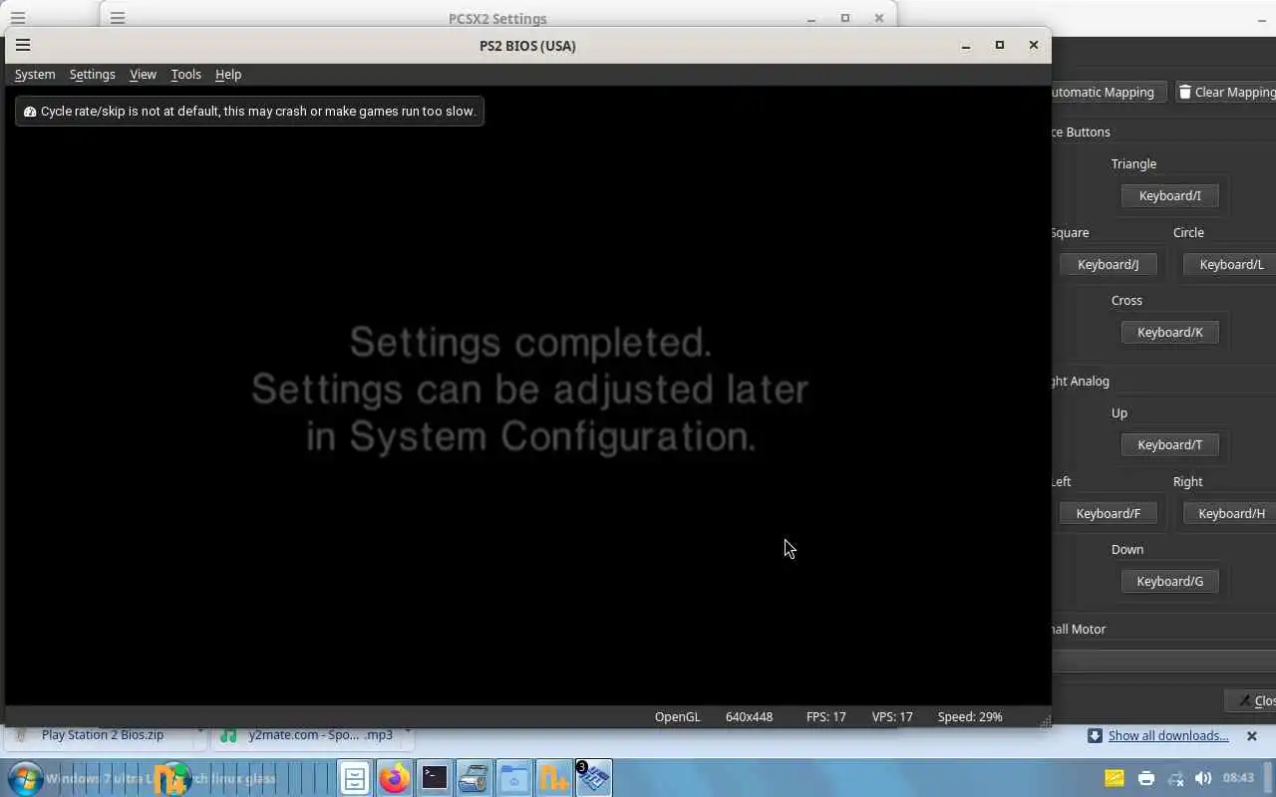Click the speedometer icon in cycle rate warning
1276x797 pixels.
tap(30, 112)
